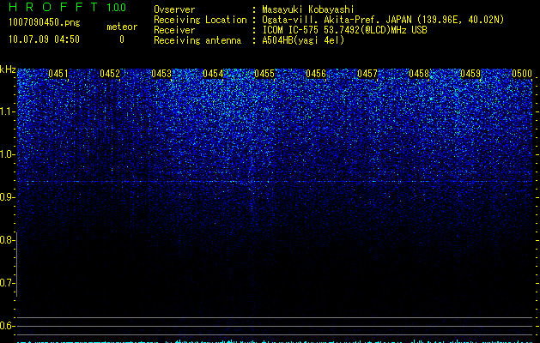Screen dimensions: 540x343
Task: Click the 1.1 kHz frequency label
Action: point(7,111)
